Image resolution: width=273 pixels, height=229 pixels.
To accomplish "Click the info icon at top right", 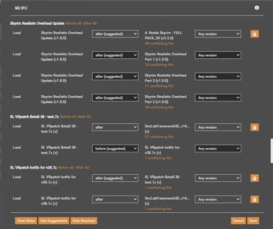I will [257, 7].
